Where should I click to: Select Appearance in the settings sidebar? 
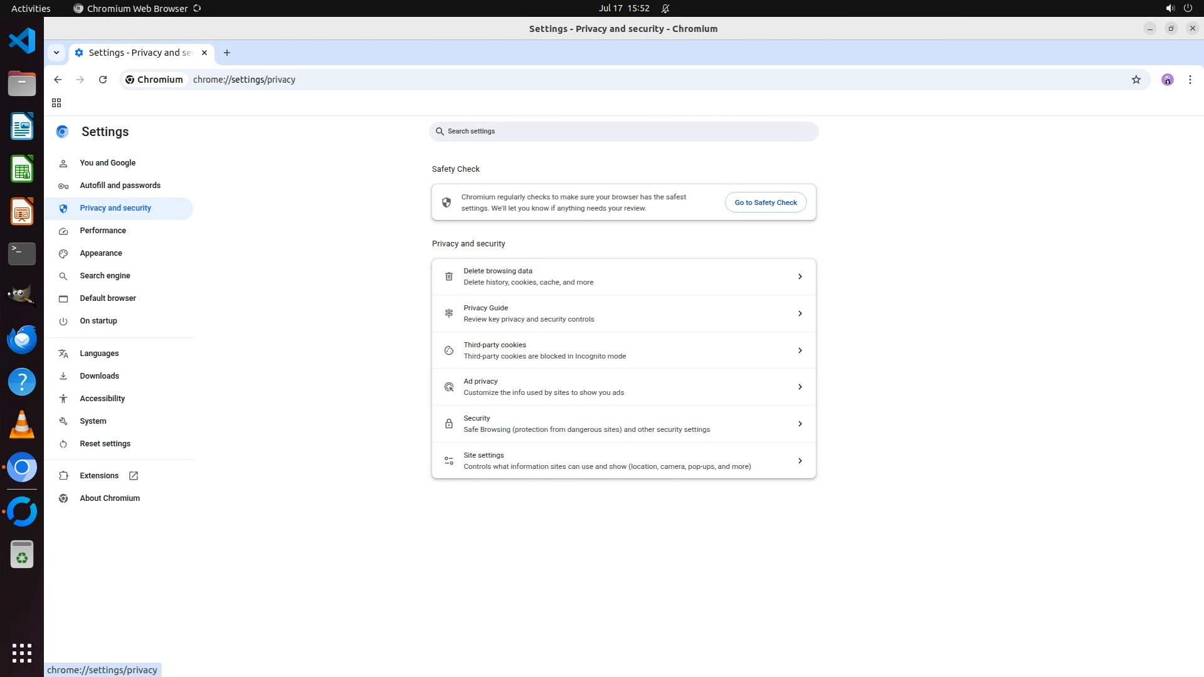(x=101, y=253)
